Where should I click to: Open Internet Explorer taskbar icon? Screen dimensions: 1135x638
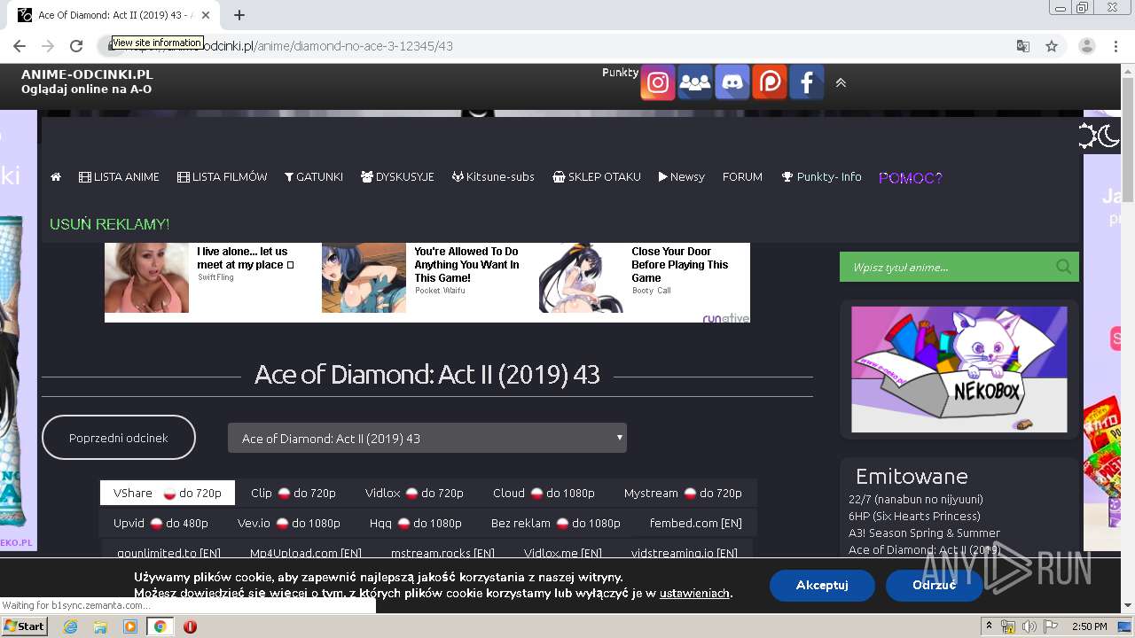click(70, 626)
